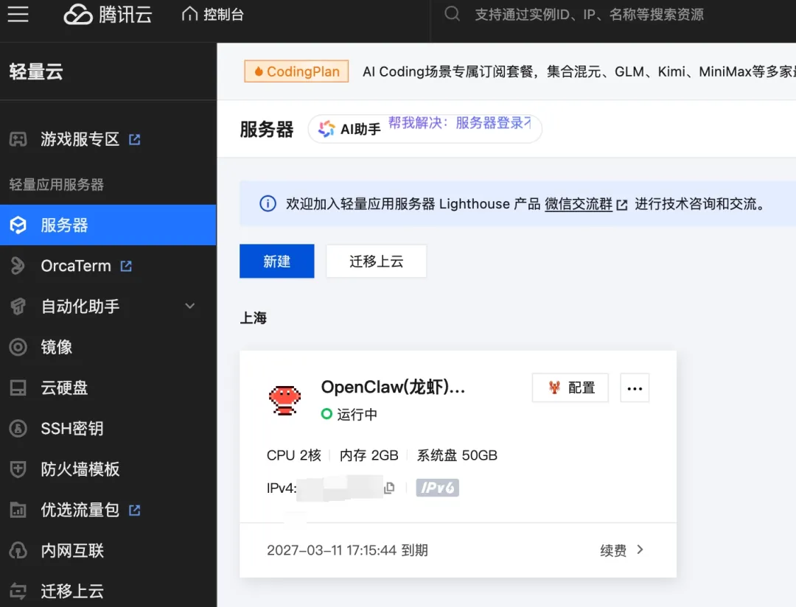The width and height of the screenshot is (796, 607).
Task: Click the CodingPlan promo badge
Action: [296, 71]
